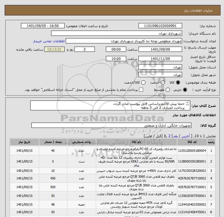Click the goods group field تجهیزات خانگی
The height and width of the screenshot is (217, 224).
tap(111, 125)
